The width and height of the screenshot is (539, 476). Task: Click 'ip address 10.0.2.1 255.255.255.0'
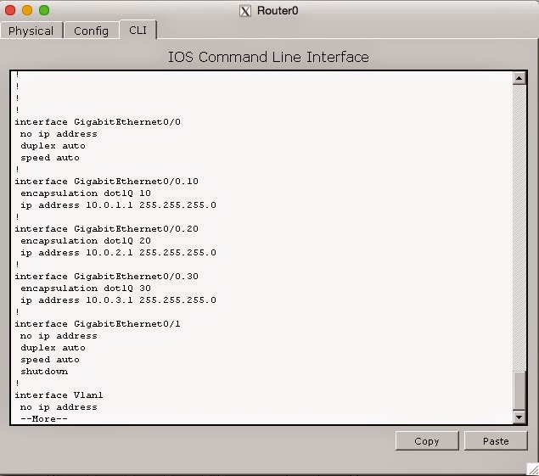(x=118, y=253)
